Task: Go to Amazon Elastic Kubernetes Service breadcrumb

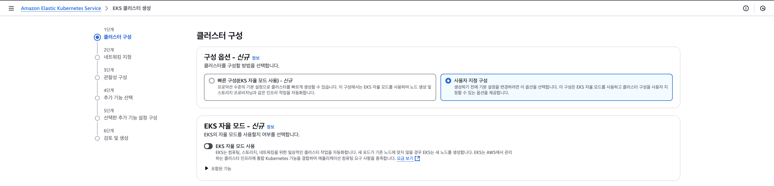Action: (x=61, y=8)
